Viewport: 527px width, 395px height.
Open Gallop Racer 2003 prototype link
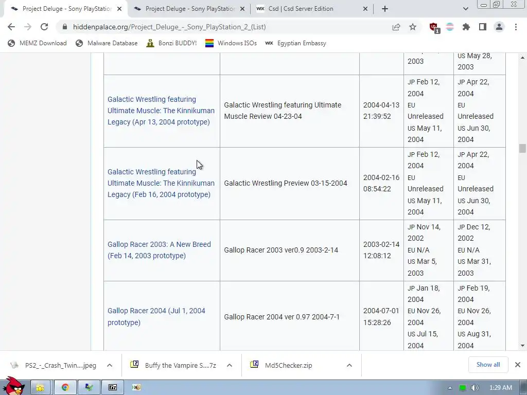point(159,250)
